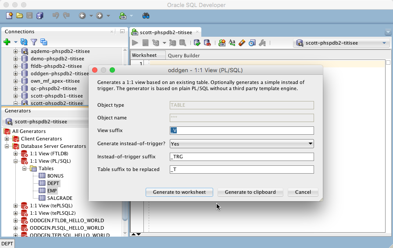Collapse the 1:1 View (PL/SQL) node
This screenshot has width=393, height=248.
coord(16,161)
